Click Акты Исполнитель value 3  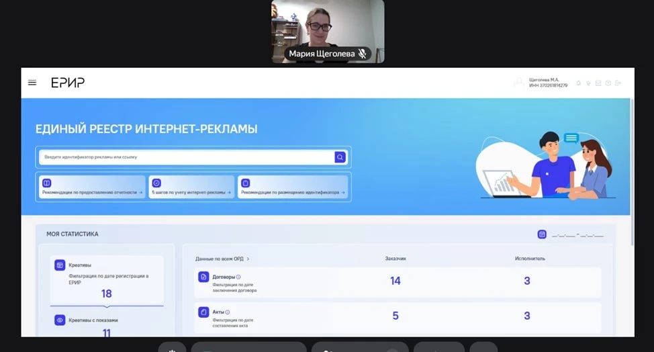click(527, 316)
